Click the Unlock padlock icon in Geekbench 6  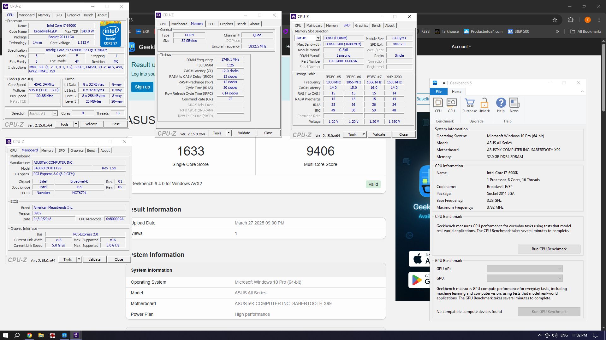(x=484, y=105)
